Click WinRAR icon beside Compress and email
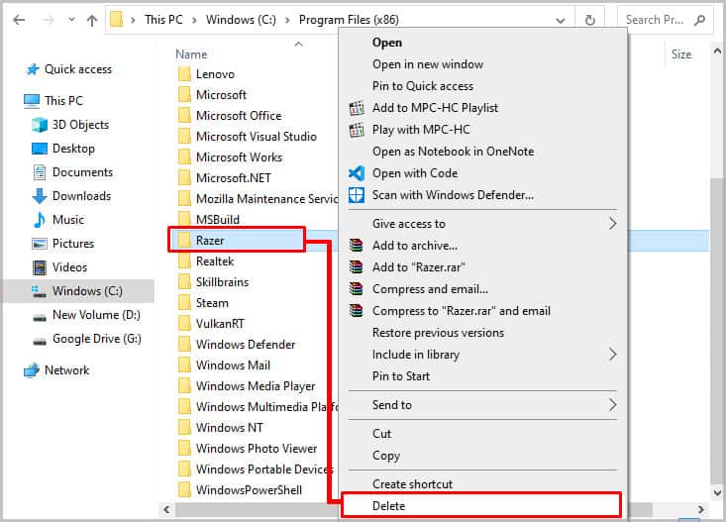726x522 pixels. tap(356, 289)
